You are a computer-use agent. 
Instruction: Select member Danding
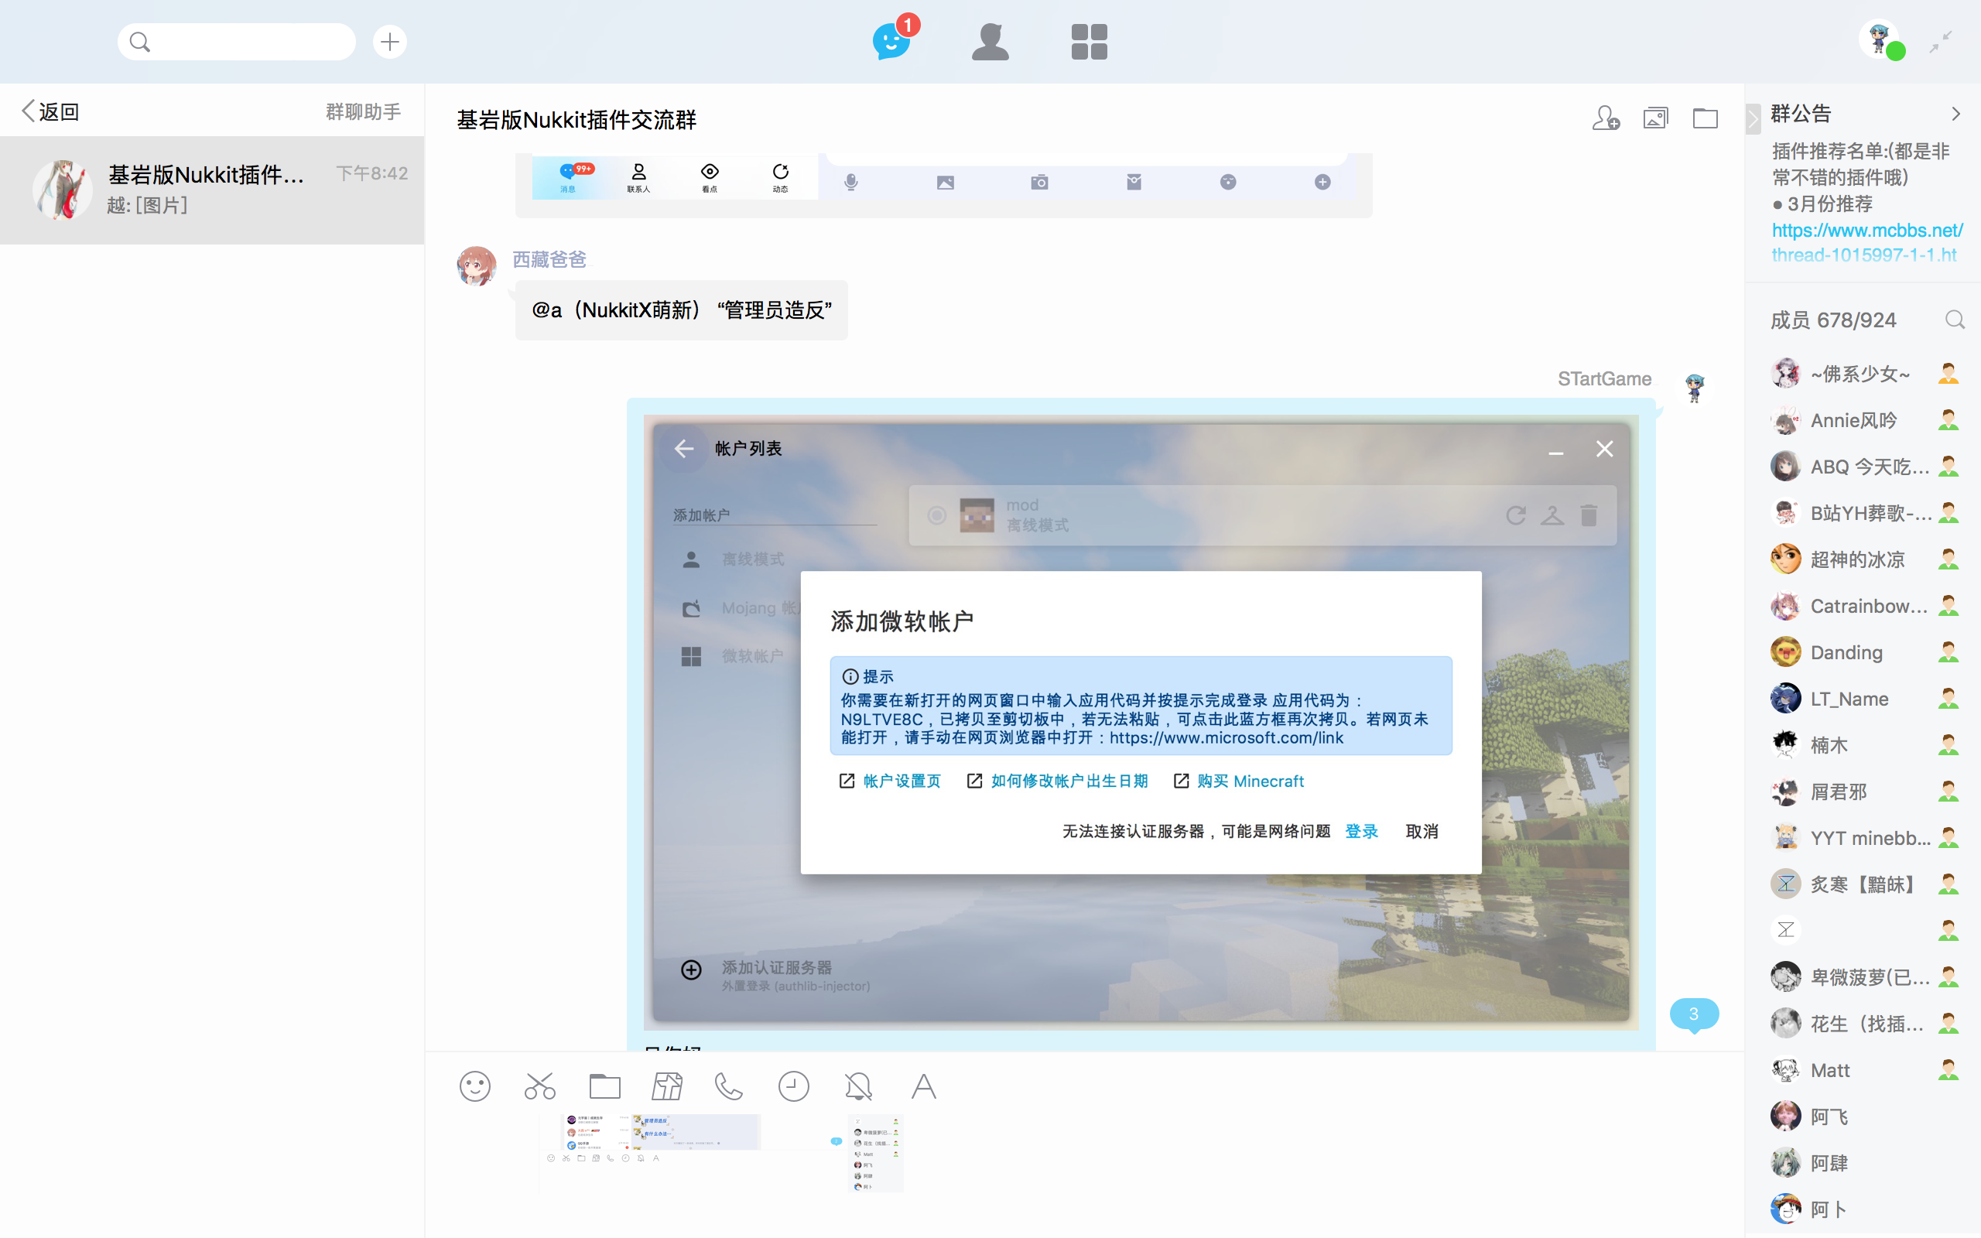click(1864, 651)
